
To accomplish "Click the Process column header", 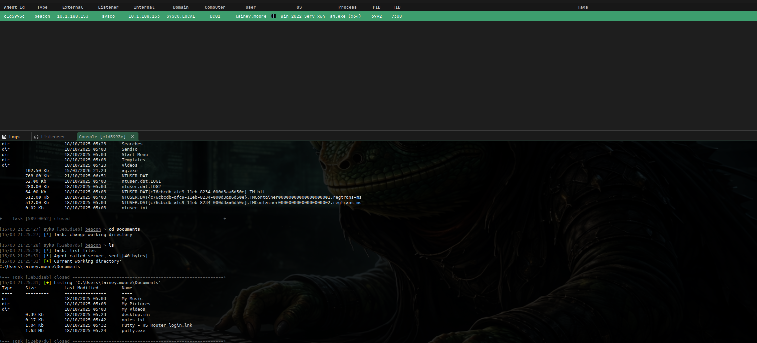I will tap(348, 7).
